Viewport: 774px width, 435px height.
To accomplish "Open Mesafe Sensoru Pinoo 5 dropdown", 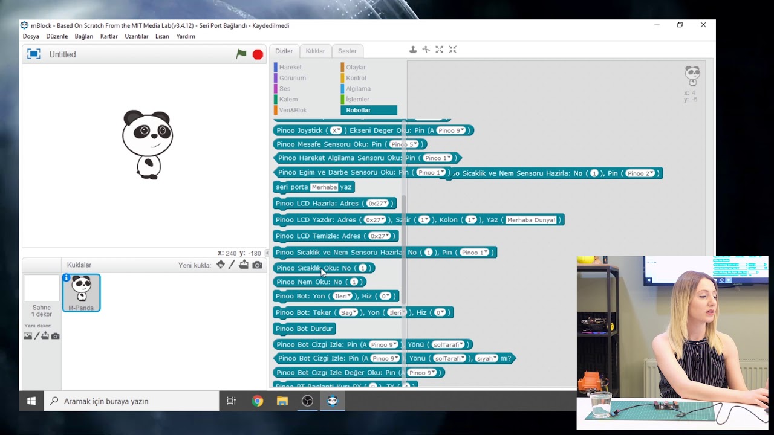I will tap(405, 144).
